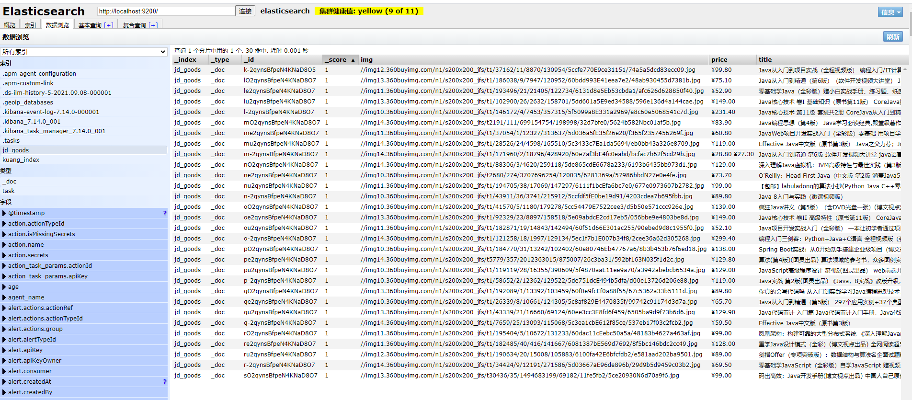The height and width of the screenshot is (400, 912).
Task: Switch to the 概览 tab
Action: (10, 25)
